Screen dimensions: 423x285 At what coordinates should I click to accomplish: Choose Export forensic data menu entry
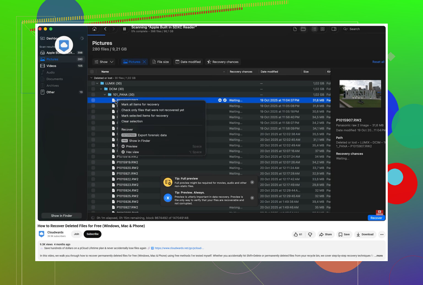coord(162,135)
